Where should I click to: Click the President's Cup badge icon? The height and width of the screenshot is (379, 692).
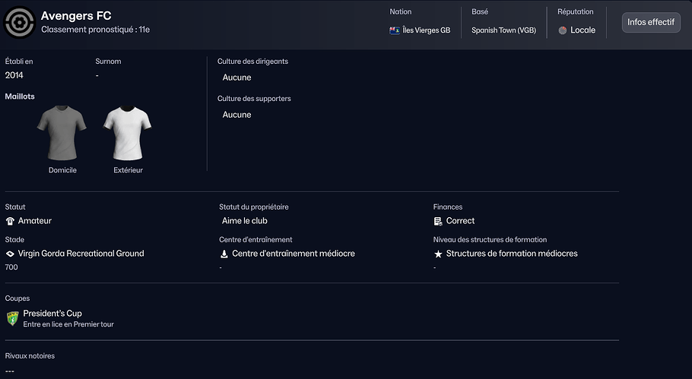12,318
